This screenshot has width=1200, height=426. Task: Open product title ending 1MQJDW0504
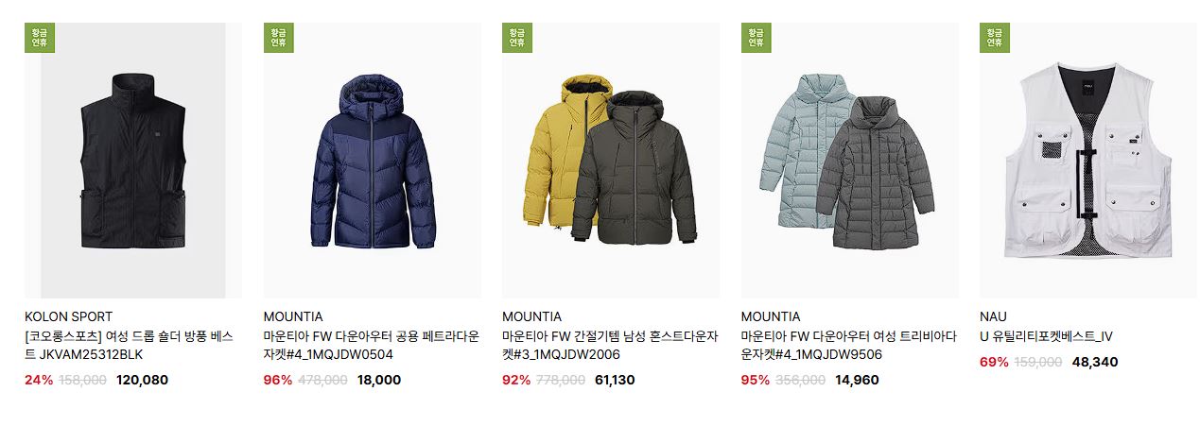(x=372, y=346)
